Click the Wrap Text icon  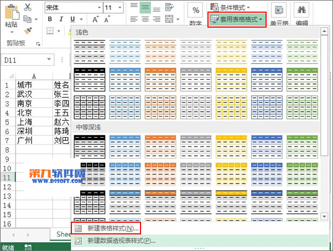169,7
